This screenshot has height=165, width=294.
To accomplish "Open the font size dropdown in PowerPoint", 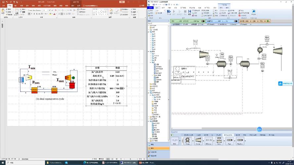I will (47, 10).
